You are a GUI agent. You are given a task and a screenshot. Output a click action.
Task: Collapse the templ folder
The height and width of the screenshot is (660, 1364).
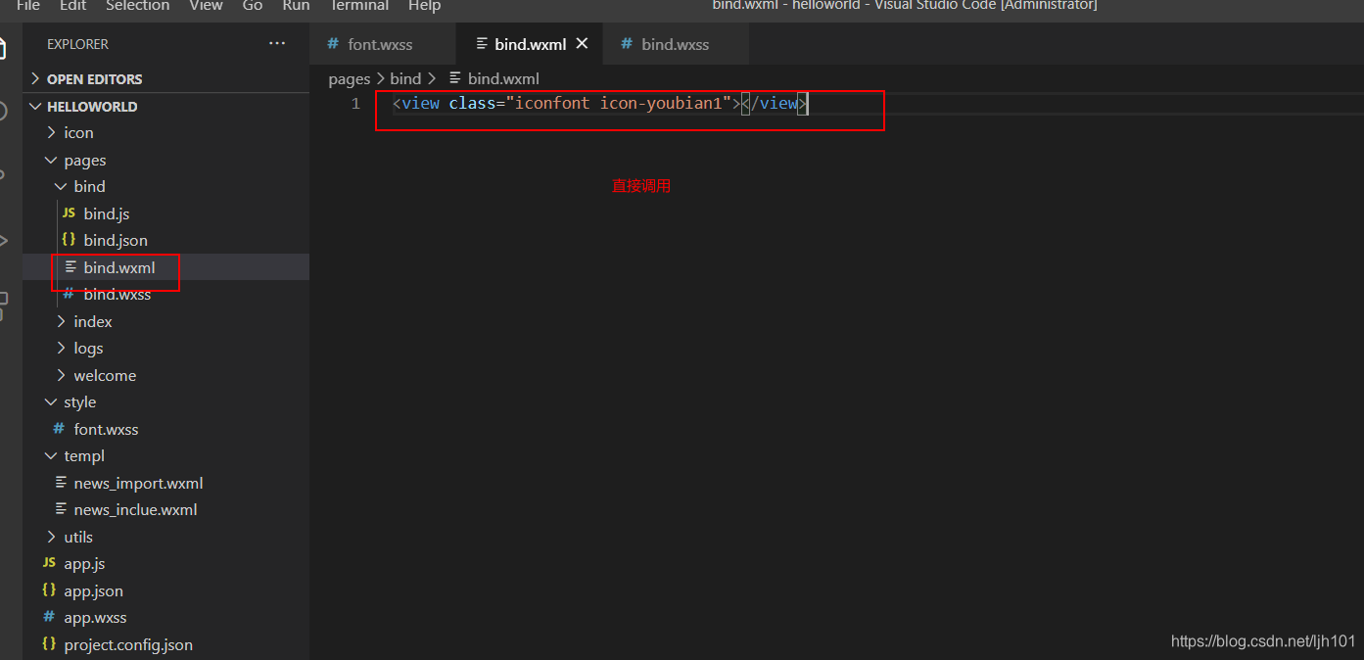165,456
